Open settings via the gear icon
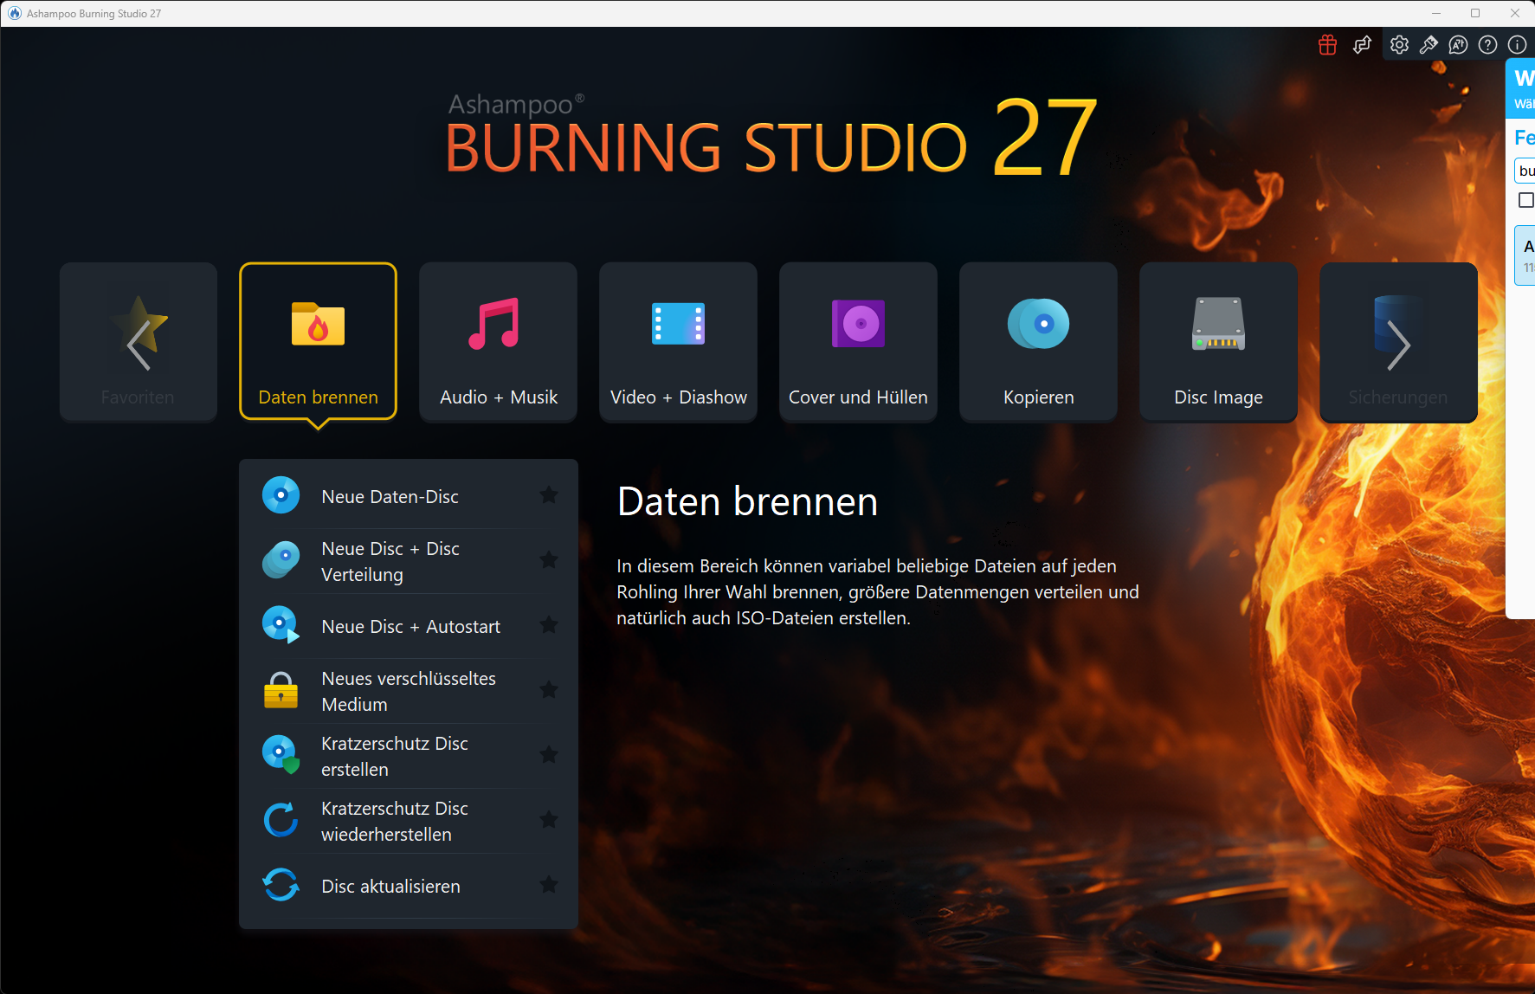 coord(1399,45)
